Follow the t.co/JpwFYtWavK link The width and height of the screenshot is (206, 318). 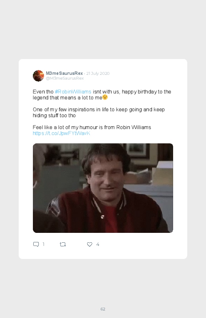click(61, 133)
